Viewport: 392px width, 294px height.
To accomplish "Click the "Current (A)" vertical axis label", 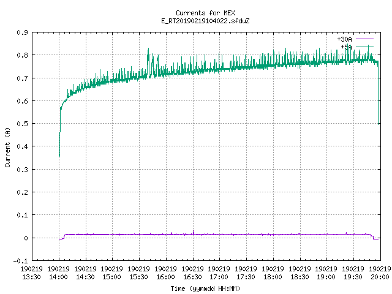I will coord(7,147).
